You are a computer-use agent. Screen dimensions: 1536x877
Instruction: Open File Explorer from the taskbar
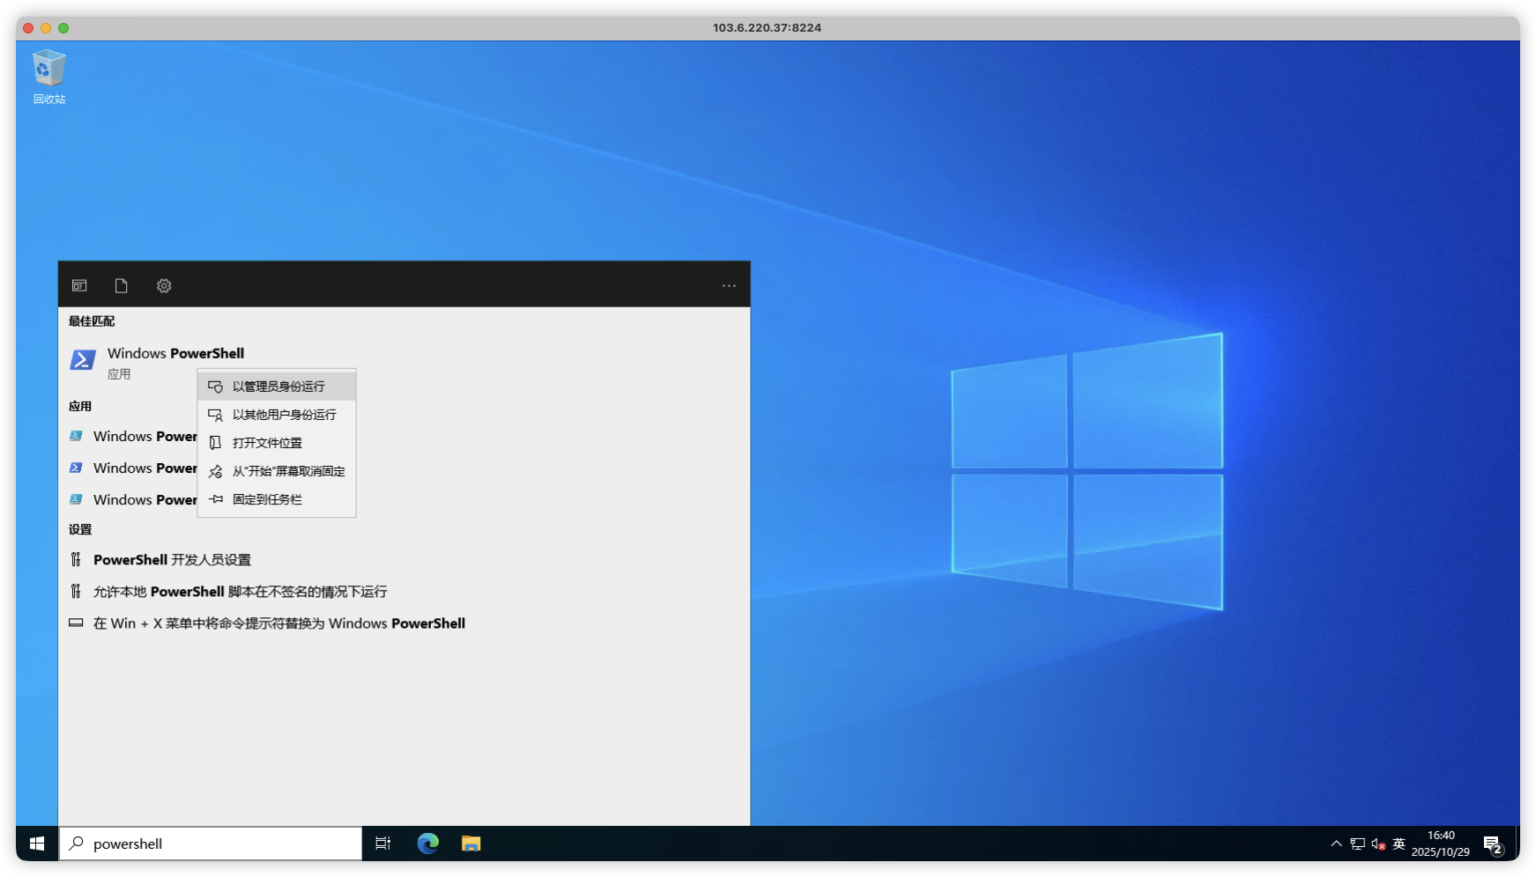(471, 844)
